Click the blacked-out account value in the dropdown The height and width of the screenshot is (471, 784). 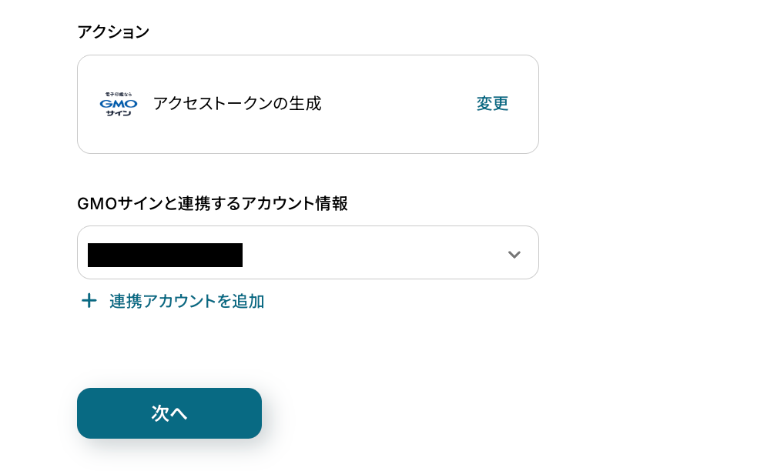pos(165,255)
